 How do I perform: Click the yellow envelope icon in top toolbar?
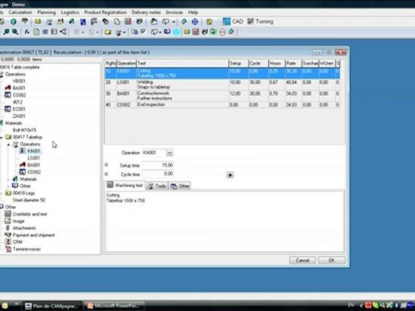[38, 21]
